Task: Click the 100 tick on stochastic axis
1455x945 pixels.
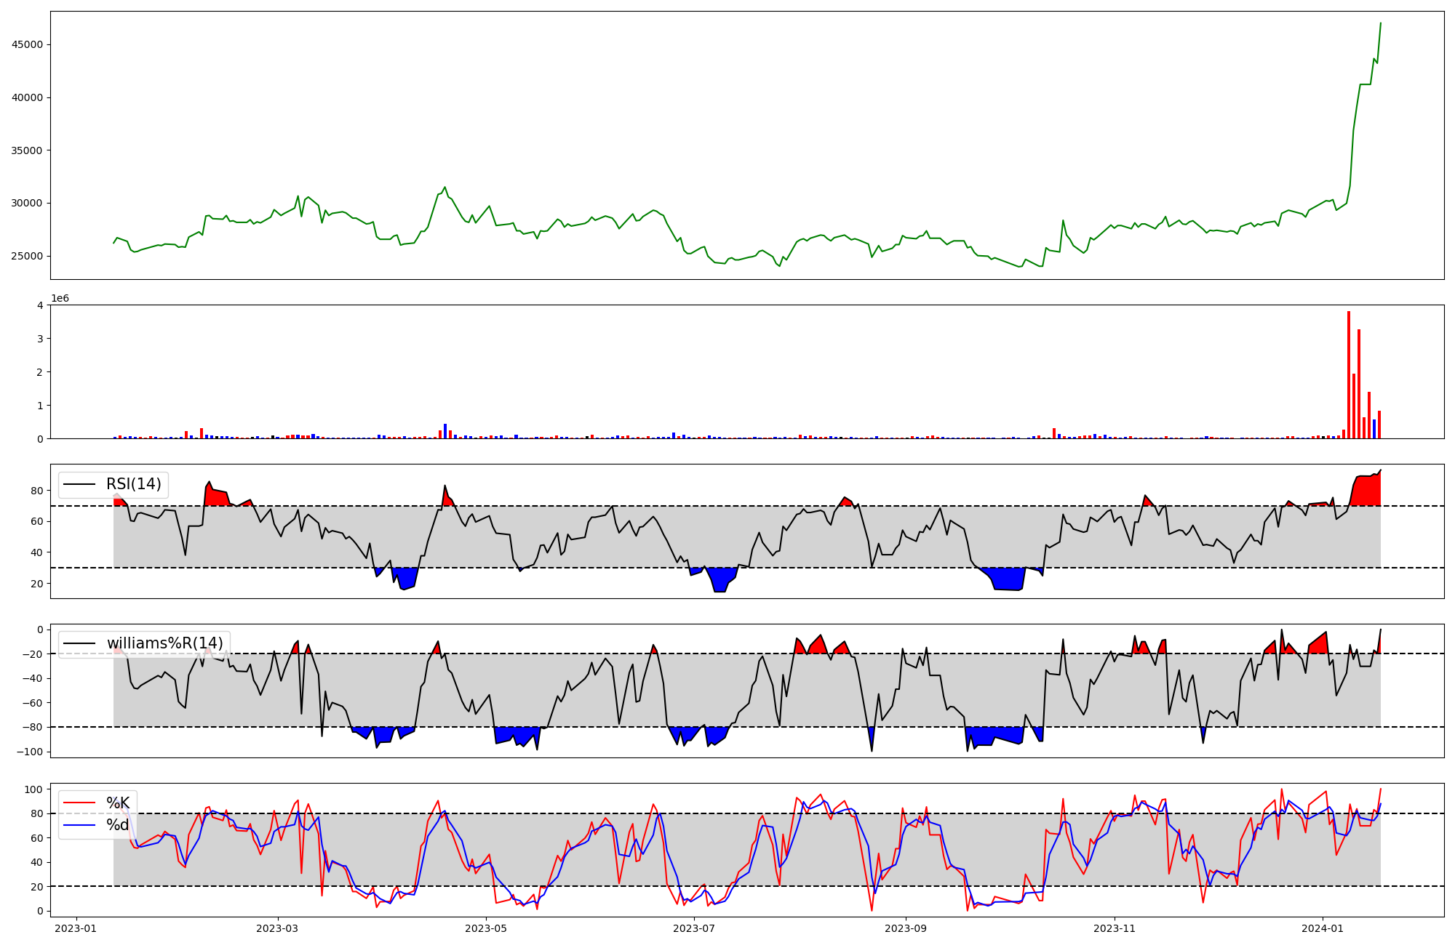Action: [35, 789]
